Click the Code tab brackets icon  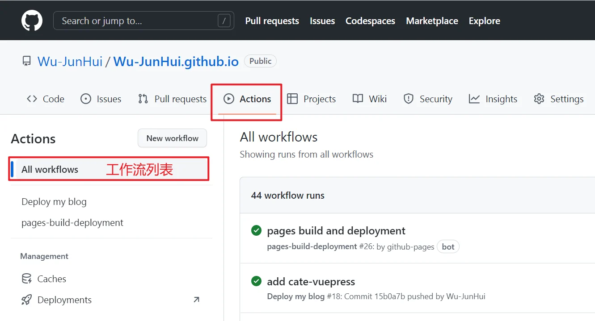[32, 99]
